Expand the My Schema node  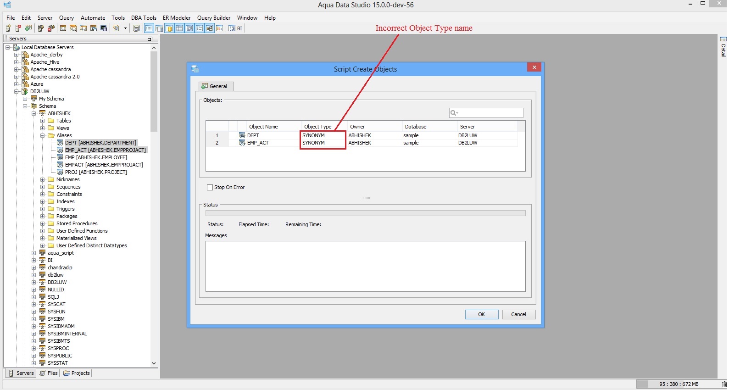[x=25, y=99]
